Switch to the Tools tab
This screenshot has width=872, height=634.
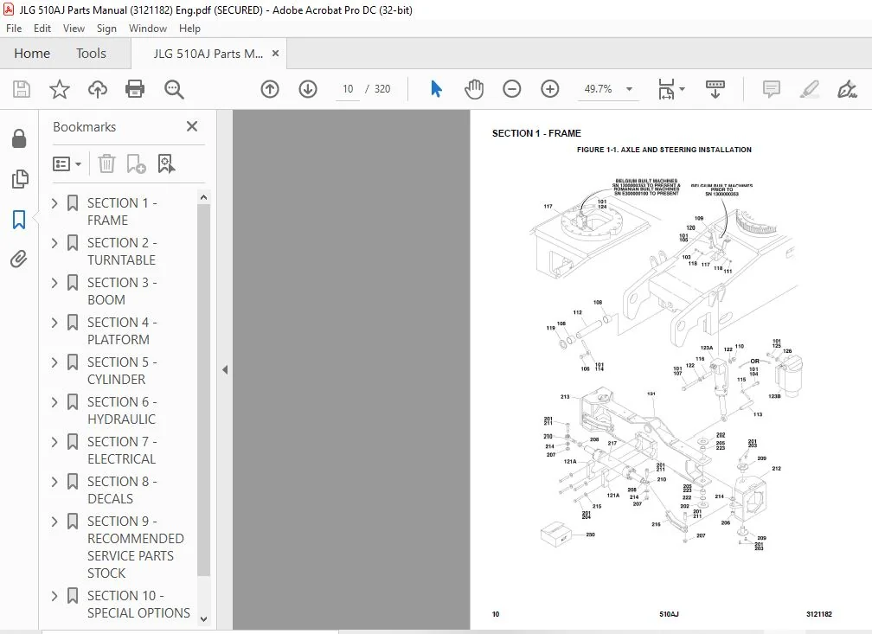(x=91, y=54)
